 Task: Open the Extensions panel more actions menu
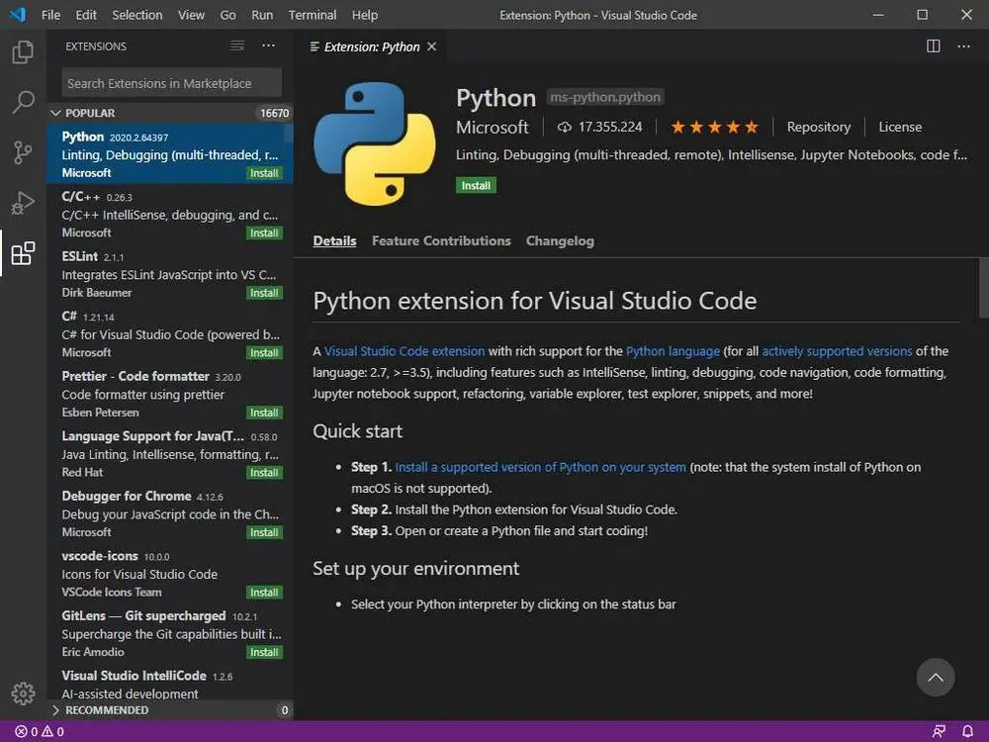[x=268, y=46]
